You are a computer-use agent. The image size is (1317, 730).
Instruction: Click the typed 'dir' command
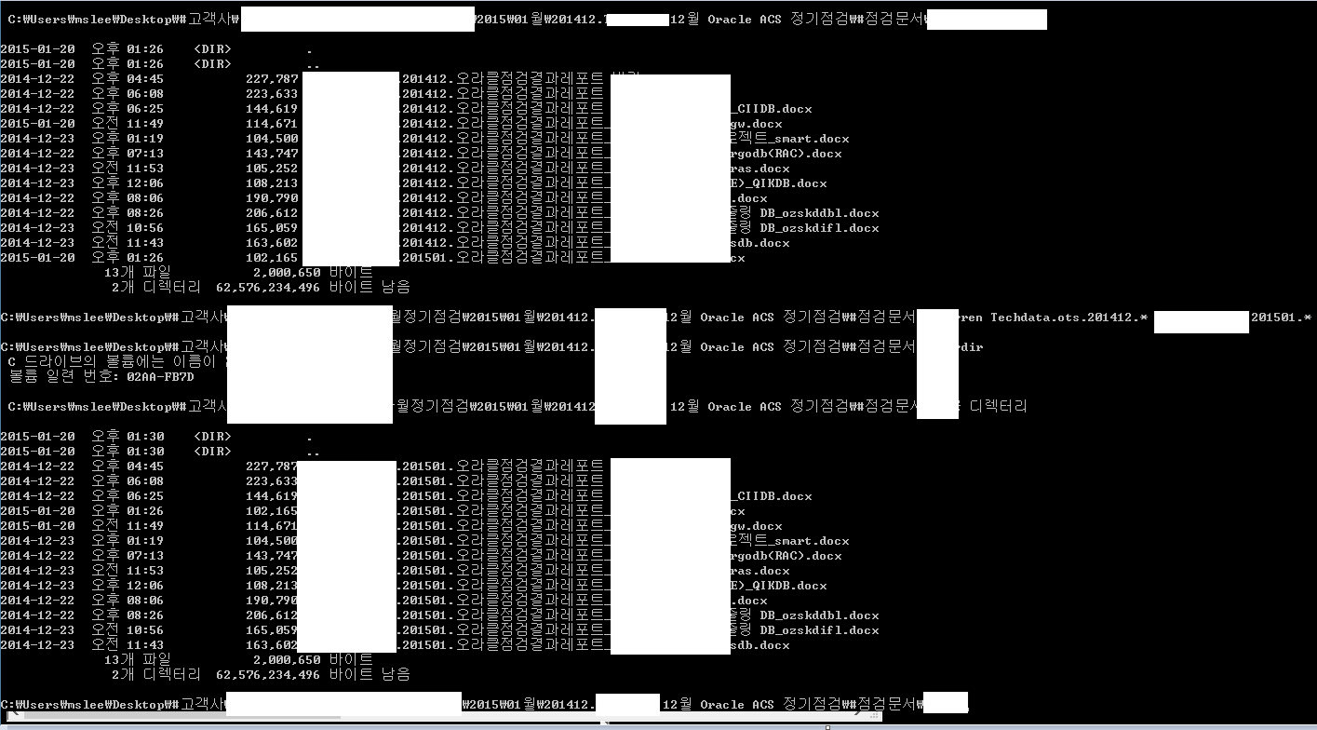(x=972, y=347)
